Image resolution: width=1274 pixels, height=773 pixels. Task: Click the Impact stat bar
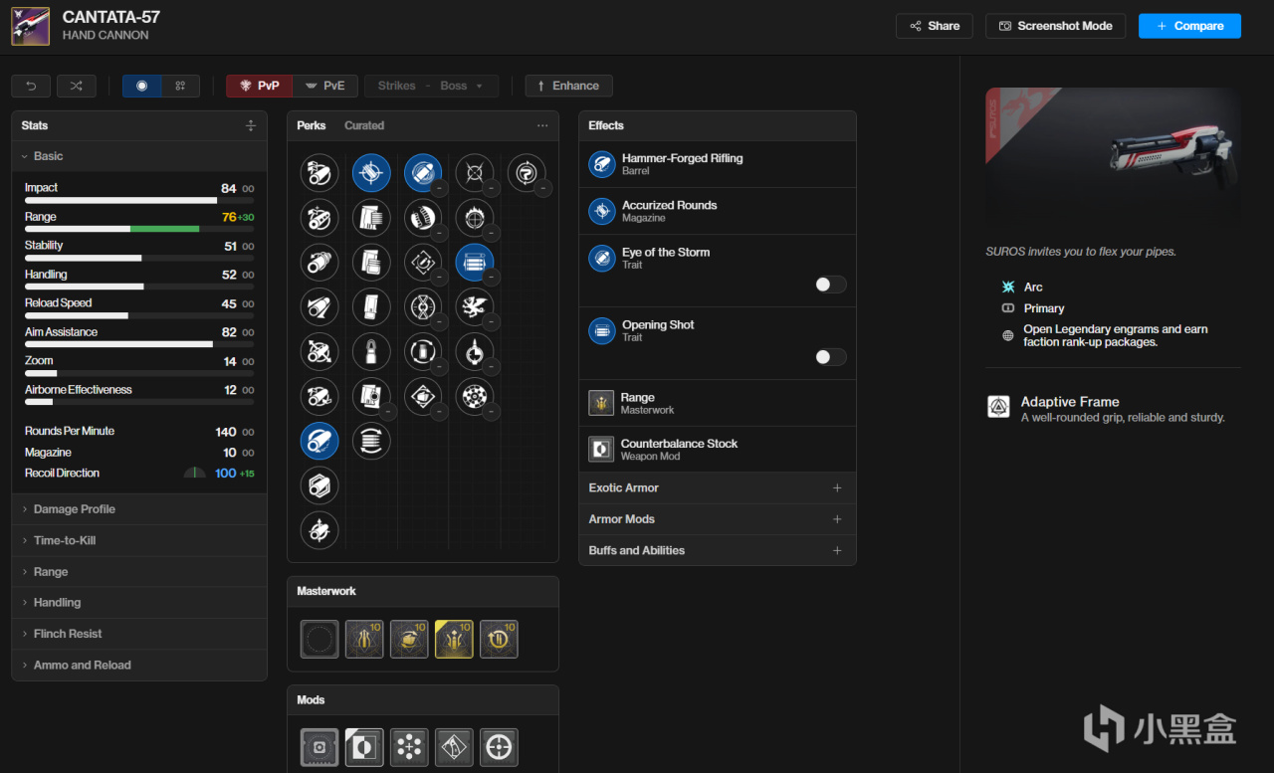[139, 200]
